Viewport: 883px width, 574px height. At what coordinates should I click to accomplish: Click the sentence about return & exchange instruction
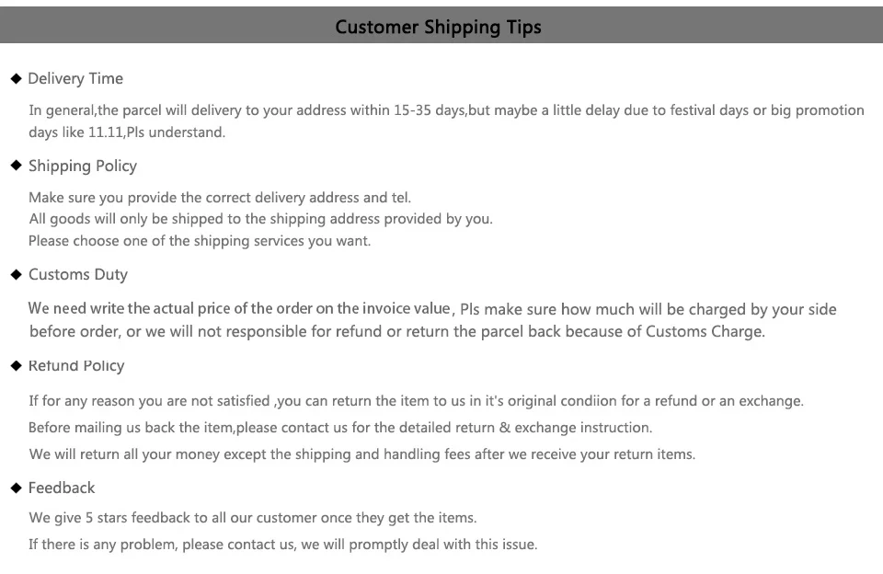coord(340,428)
